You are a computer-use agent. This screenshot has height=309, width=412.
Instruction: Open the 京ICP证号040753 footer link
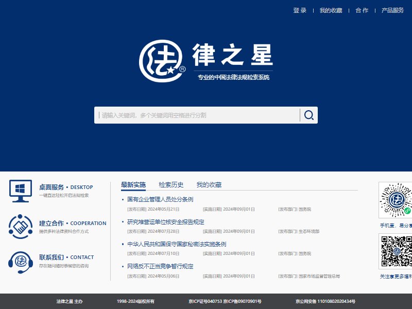[205, 301]
